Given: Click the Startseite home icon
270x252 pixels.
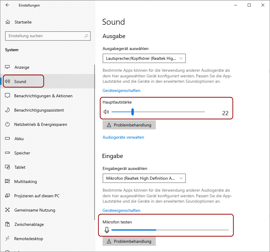Looking at the screenshot, I should [x=8, y=22].
